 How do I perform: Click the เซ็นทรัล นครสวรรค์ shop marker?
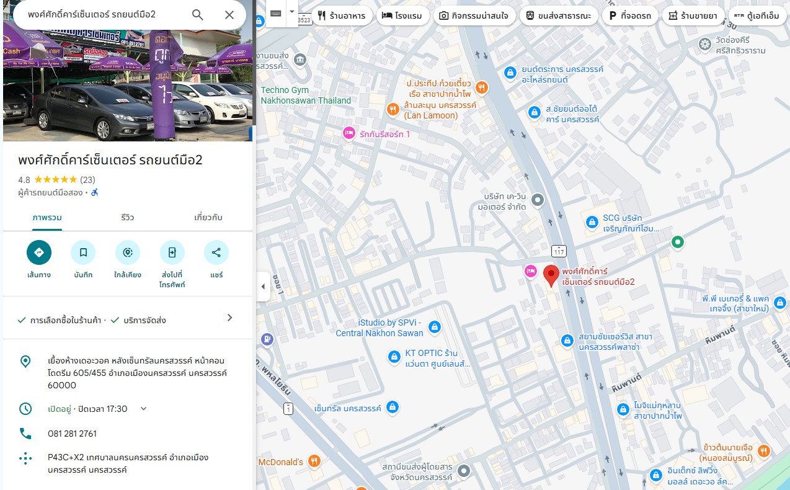(391, 408)
